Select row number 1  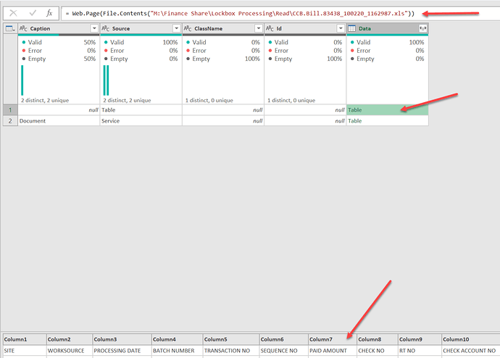point(10,110)
